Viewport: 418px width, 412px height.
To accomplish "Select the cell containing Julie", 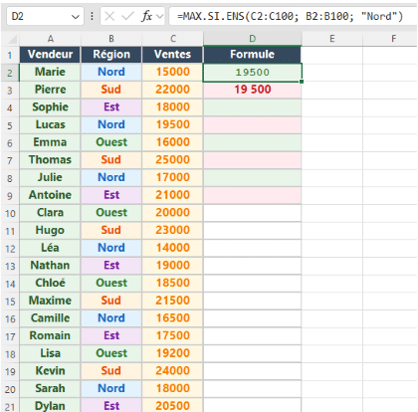I will point(50,177).
